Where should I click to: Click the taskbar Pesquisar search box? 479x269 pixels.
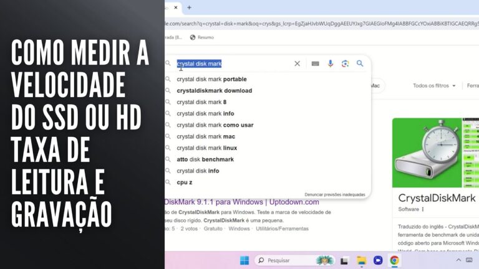pos(295,260)
